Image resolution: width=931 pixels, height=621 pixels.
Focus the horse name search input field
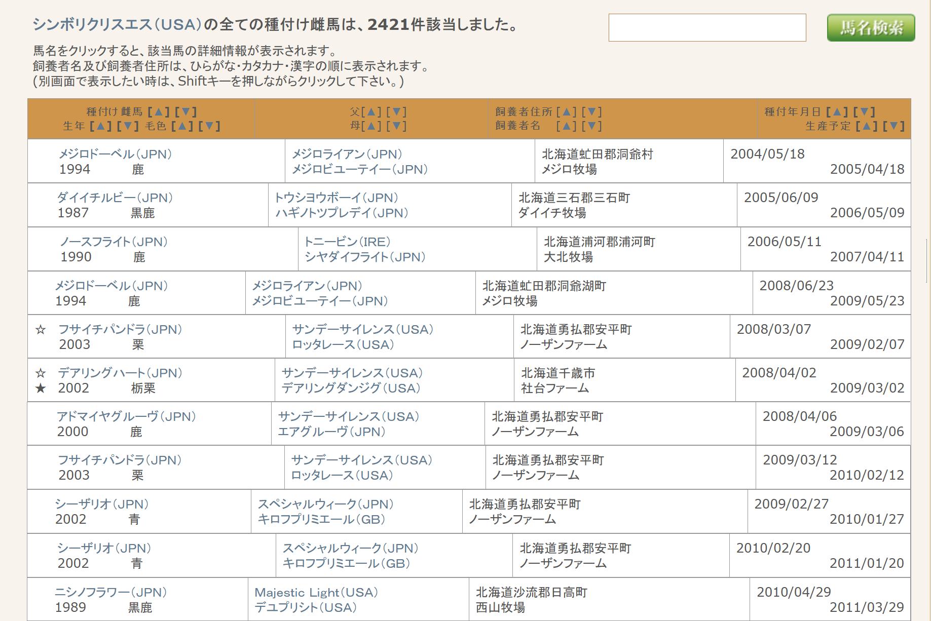[x=706, y=27]
